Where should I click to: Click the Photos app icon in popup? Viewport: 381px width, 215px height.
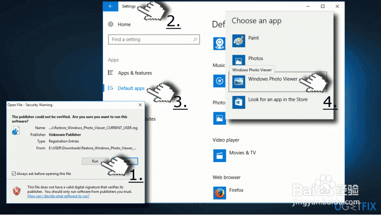pyautogui.click(x=239, y=60)
